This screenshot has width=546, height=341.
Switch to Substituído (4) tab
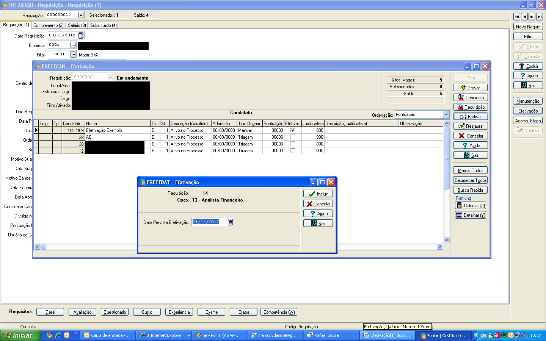pos(104,25)
